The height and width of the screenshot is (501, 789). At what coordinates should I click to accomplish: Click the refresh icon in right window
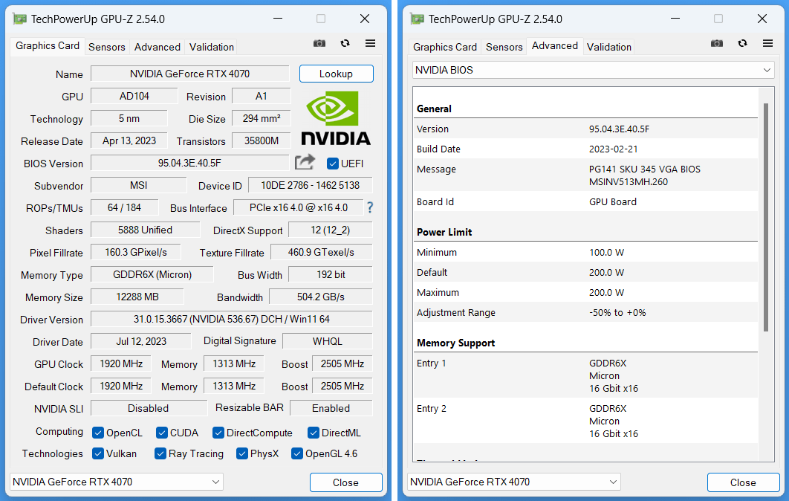(742, 44)
